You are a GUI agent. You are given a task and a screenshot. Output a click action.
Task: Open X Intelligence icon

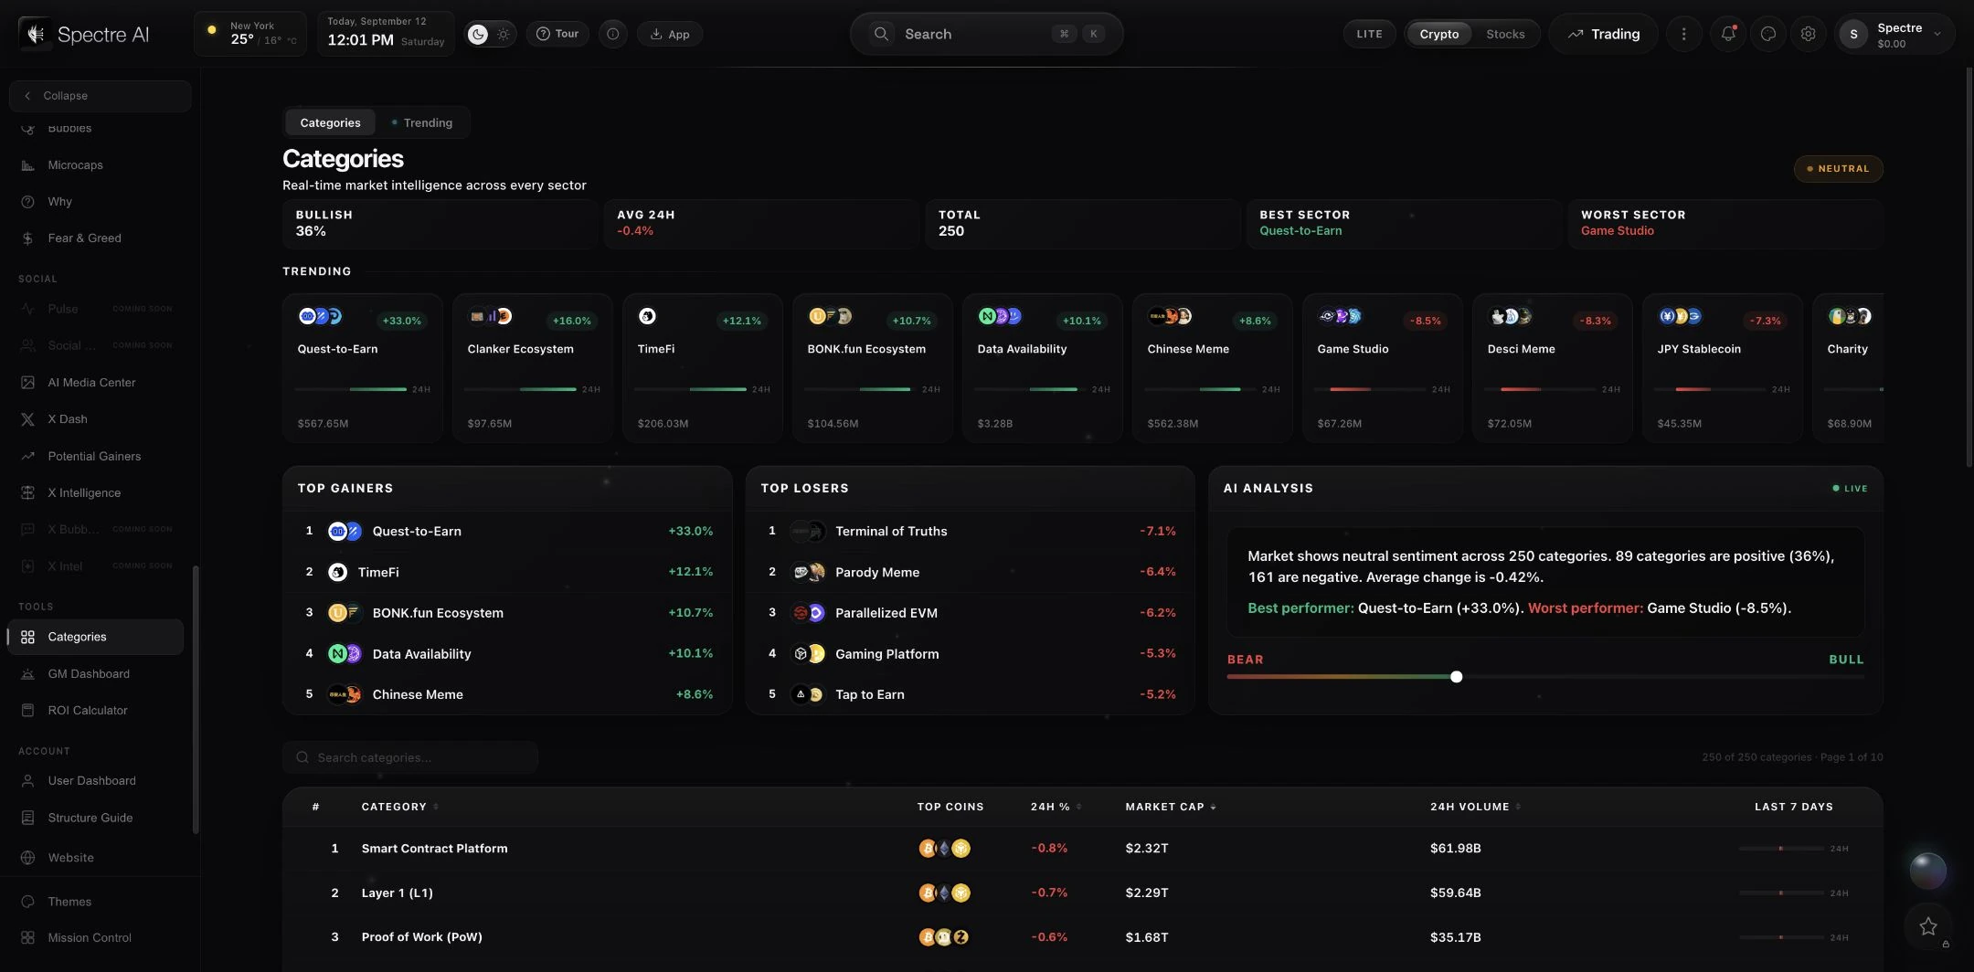point(27,492)
